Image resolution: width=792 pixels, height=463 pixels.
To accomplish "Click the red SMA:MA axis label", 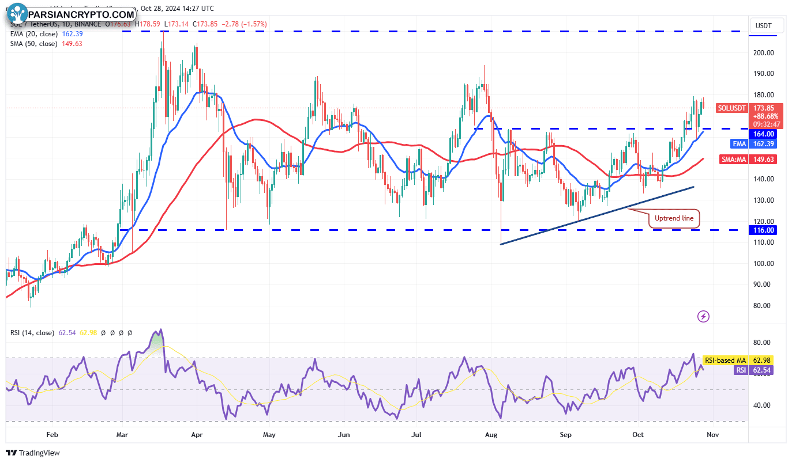I will [734, 160].
